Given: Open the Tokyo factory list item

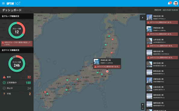Looking at the screenshot, I should point(162,64).
